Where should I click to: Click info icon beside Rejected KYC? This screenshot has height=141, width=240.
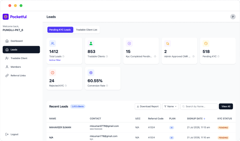point(66,86)
